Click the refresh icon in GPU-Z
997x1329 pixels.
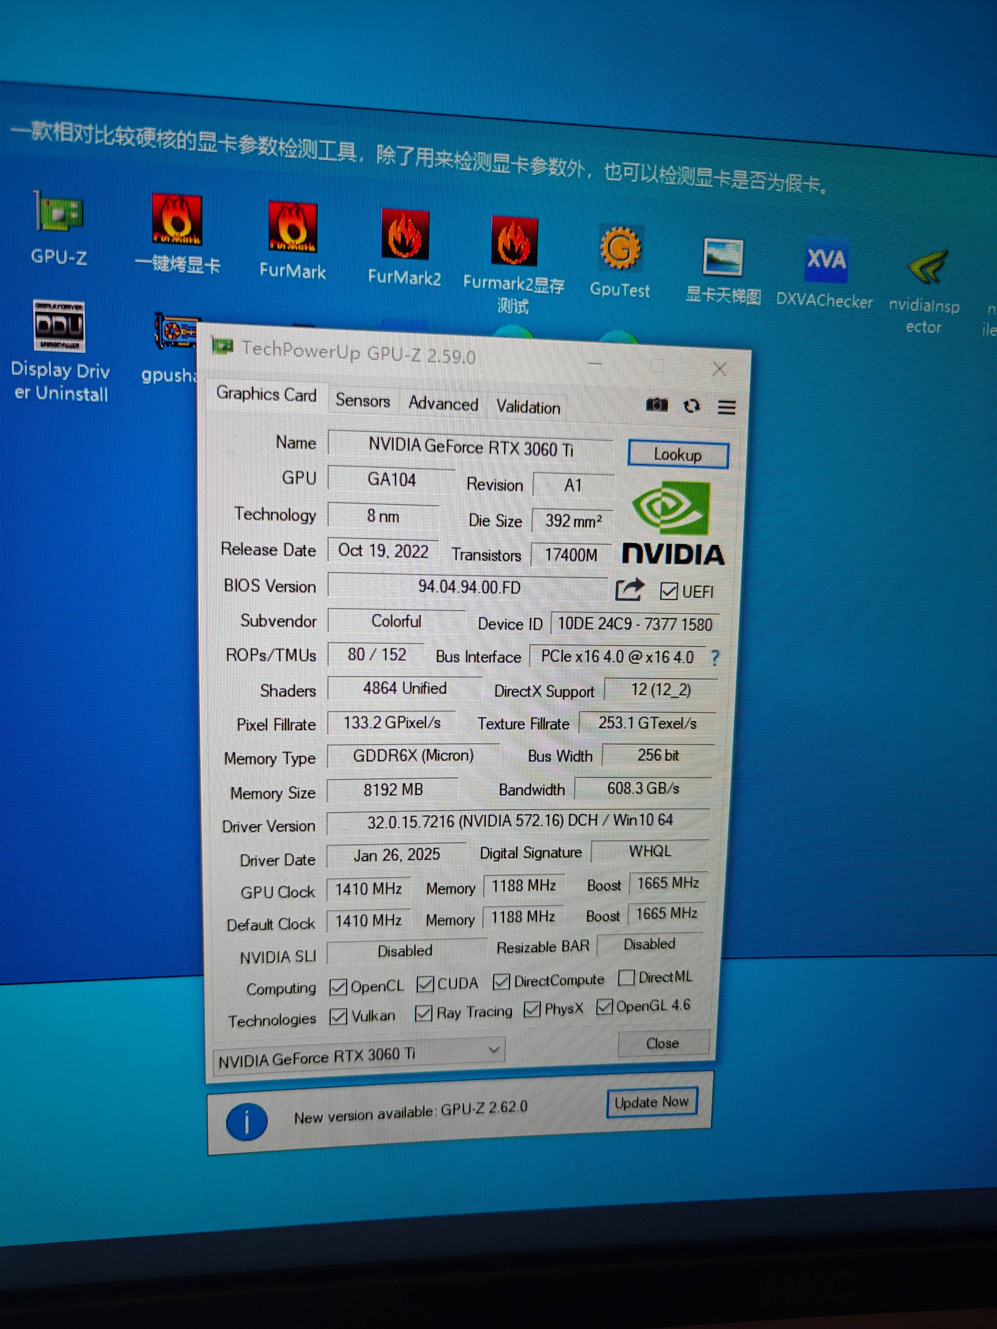pyautogui.click(x=692, y=406)
